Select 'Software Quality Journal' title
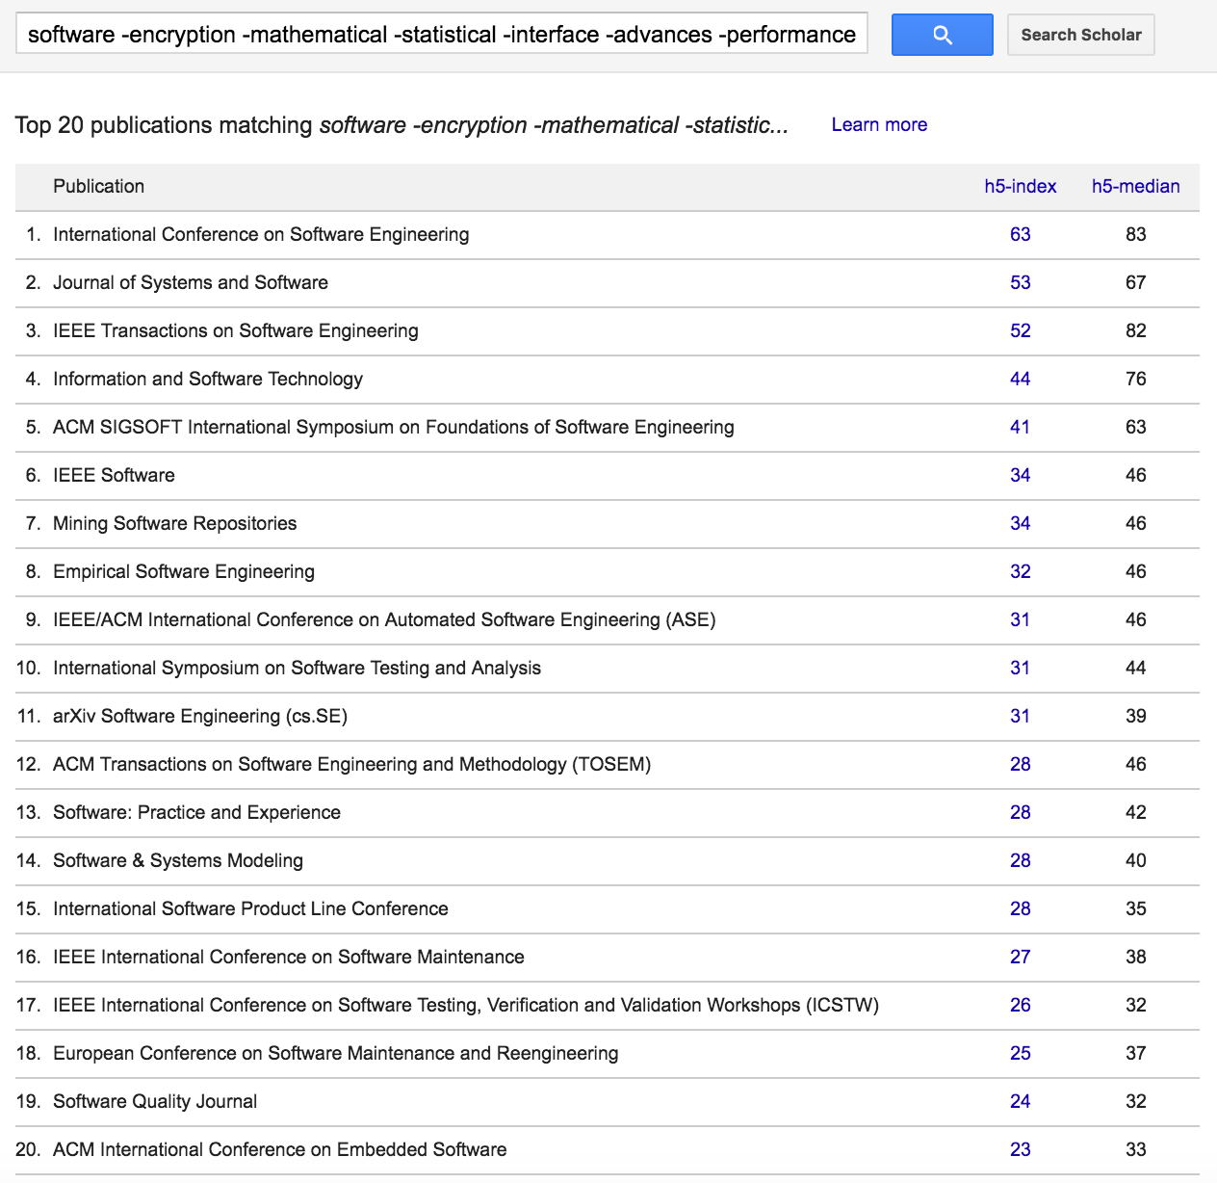1217x1183 pixels. click(155, 1101)
